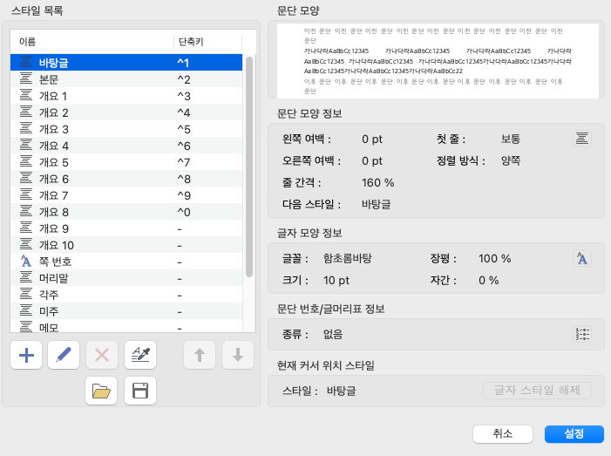The image size is (611, 456).
Task: Click the 글꼴 value 함초롬바탕
Action: coord(347,258)
